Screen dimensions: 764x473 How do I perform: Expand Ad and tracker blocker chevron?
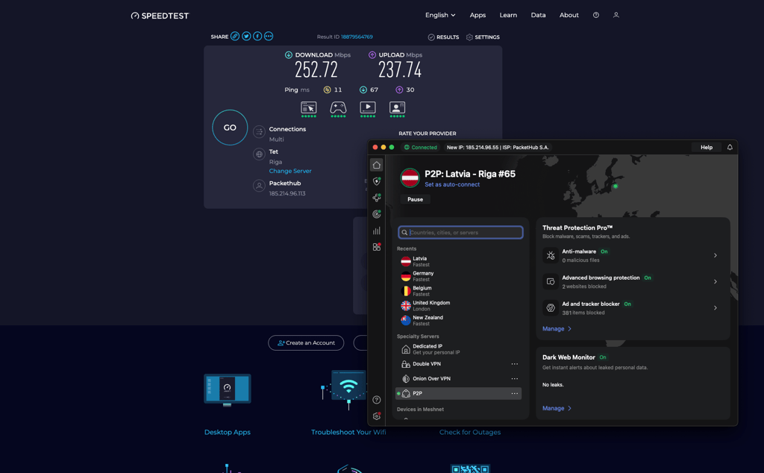click(716, 308)
